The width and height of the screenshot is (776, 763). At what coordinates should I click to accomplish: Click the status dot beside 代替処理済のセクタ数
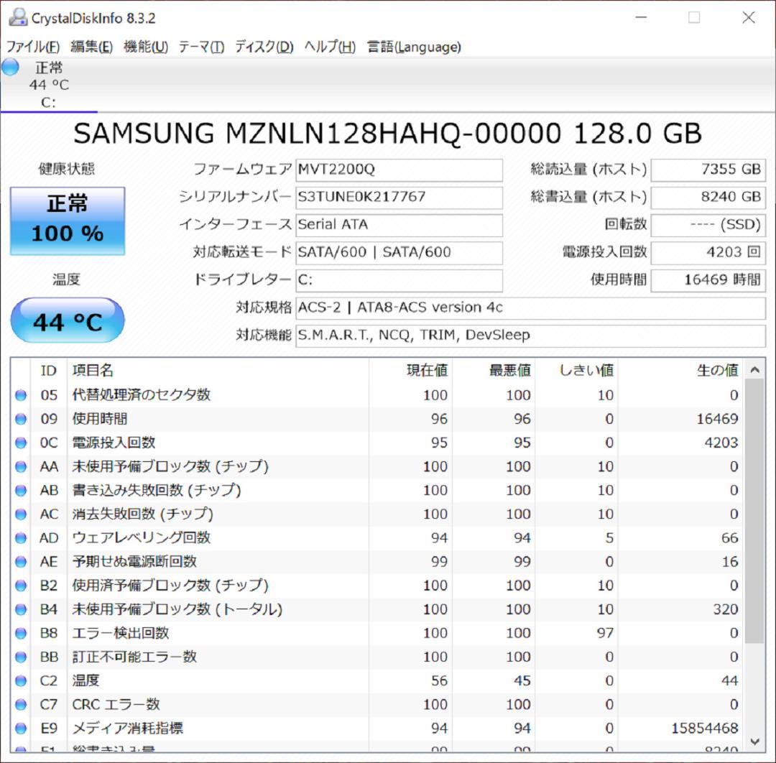(x=20, y=394)
